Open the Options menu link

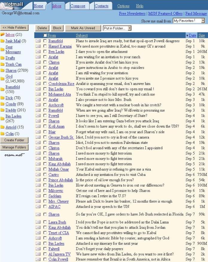[123, 6]
